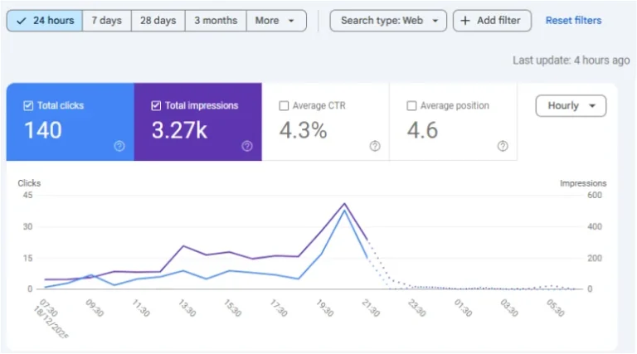Image resolution: width=637 pixels, height=354 pixels.
Task: Click help icon on Average position card
Action: [503, 146]
